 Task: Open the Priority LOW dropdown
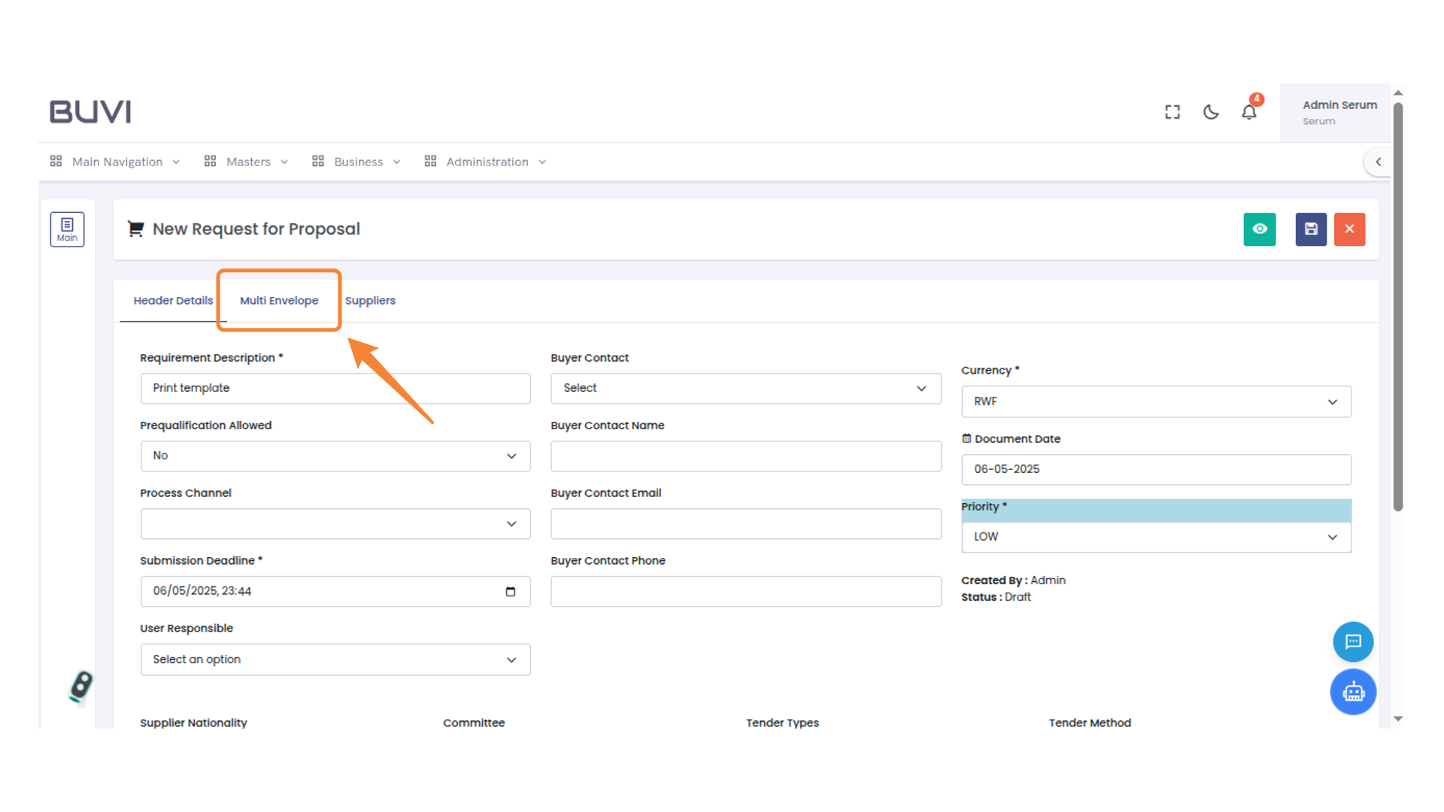click(x=1155, y=537)
